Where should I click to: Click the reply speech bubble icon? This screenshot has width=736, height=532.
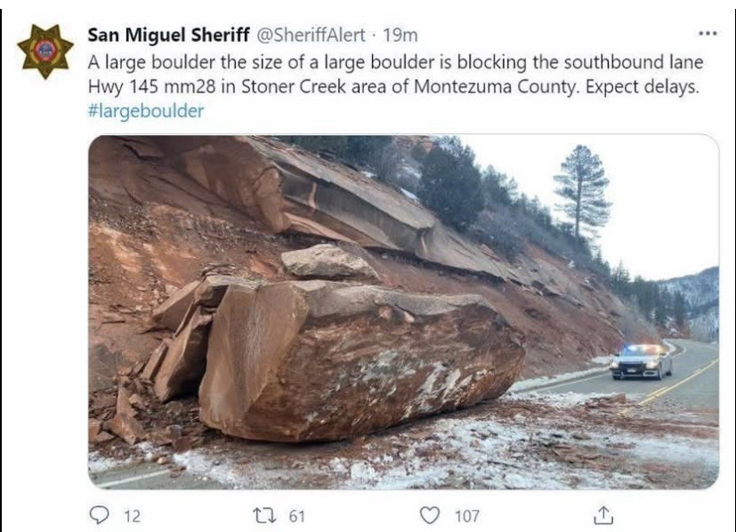tap(99, 515)
